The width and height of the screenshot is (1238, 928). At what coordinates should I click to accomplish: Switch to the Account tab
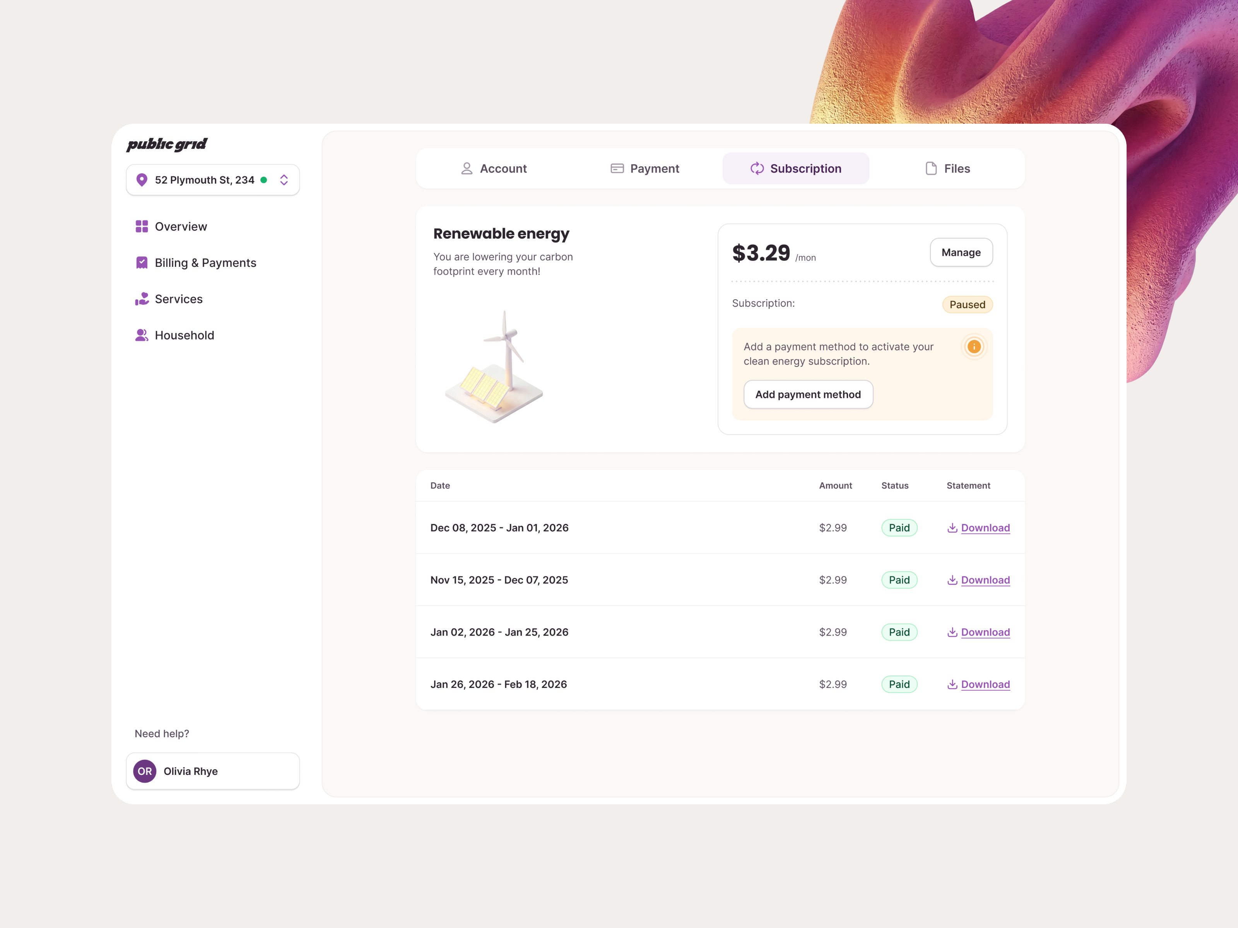[494, 168]
